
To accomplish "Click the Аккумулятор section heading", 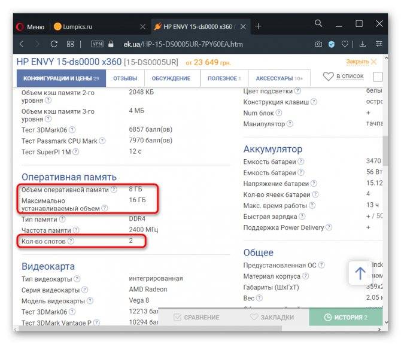I will (272, 149).
